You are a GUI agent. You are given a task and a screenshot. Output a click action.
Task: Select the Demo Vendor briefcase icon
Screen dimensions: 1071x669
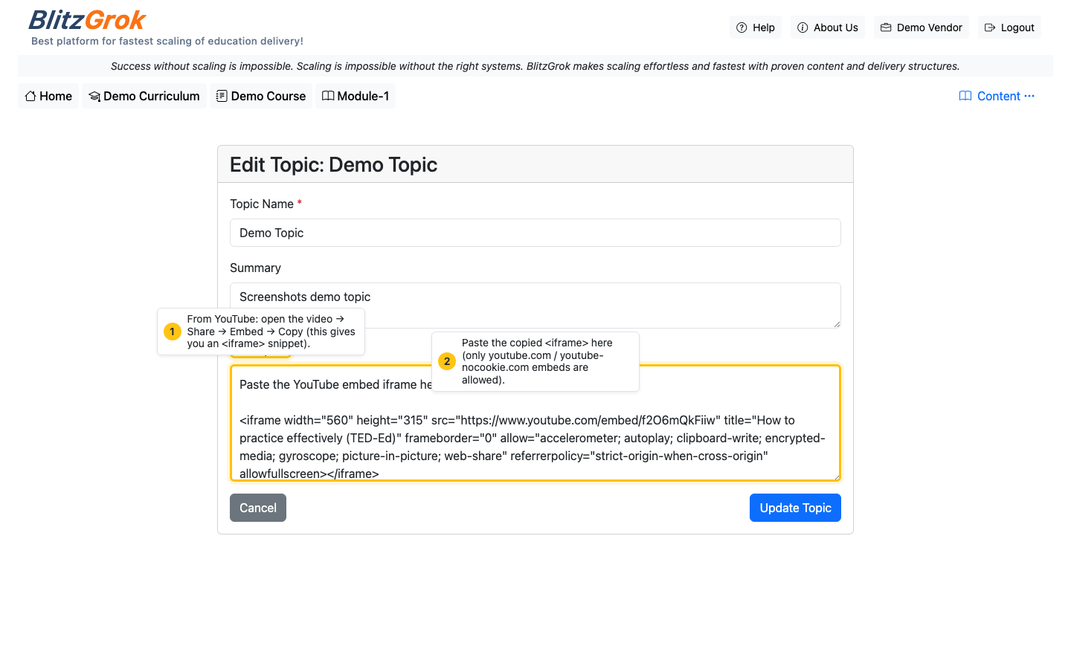[x=884, y=27]
